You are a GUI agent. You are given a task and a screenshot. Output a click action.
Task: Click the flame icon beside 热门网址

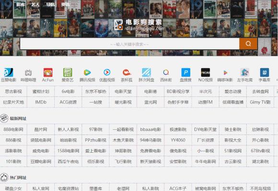point(4,178)
